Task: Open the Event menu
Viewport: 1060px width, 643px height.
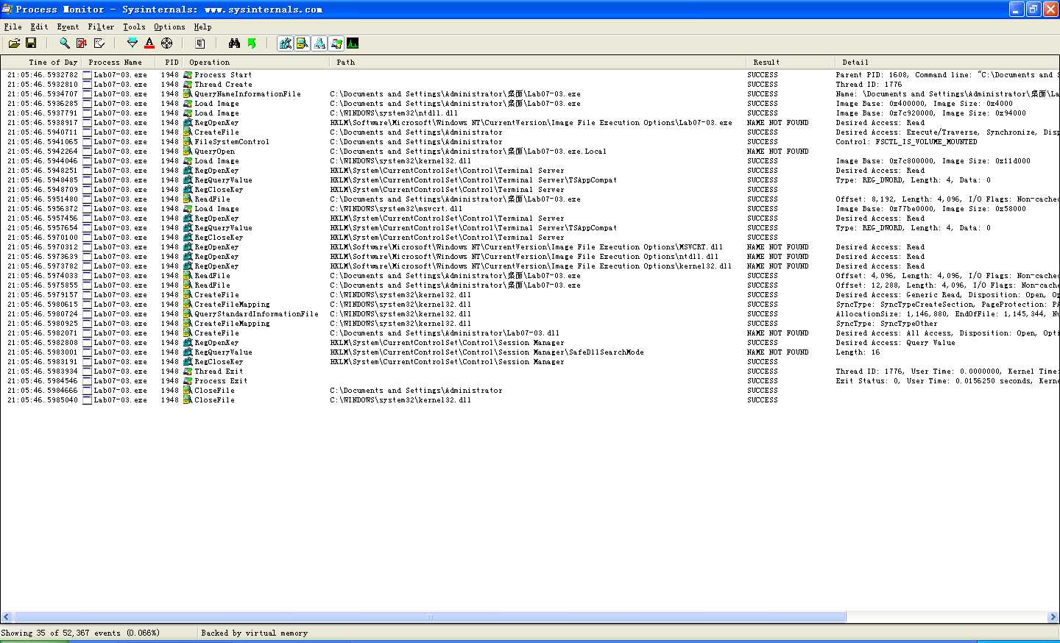Action: [68, 26]
